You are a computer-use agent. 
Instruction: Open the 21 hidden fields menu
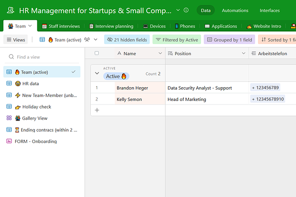click(x=127, y=39)
